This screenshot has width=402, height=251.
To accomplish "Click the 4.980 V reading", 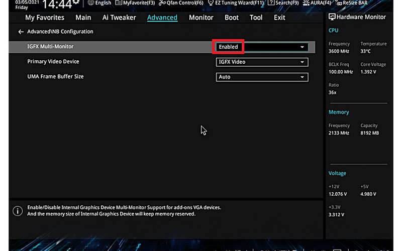I will pyautogui.click(x=368, y=194).
